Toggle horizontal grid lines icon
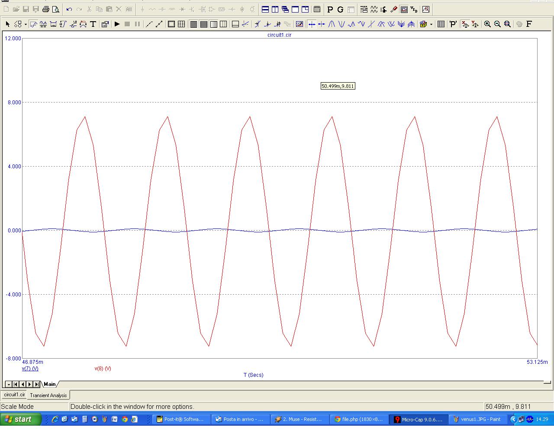Image resolution: width=554 pixels, height=443 pixels. [203, 24]
